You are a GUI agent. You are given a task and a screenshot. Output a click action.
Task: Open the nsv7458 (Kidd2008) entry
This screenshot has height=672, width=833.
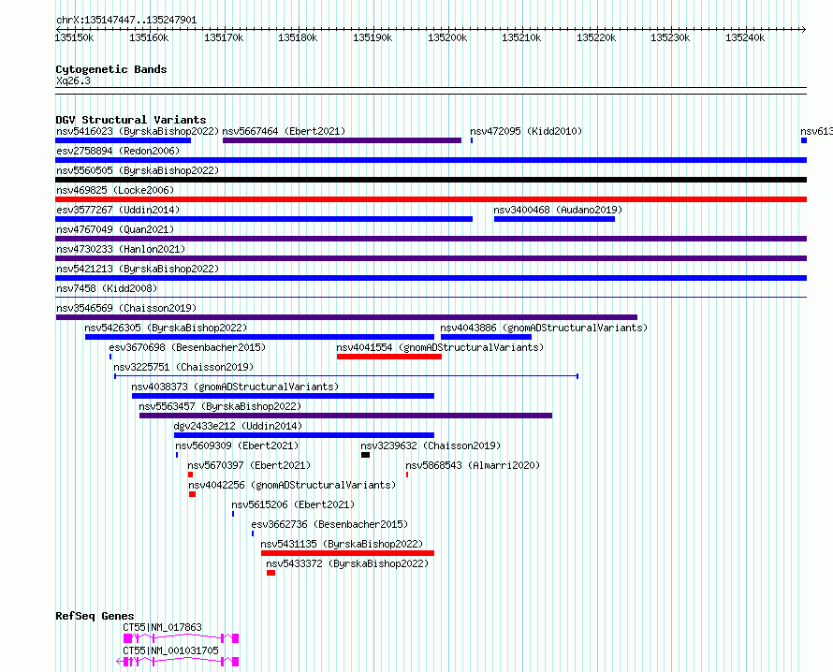(107, 288)
